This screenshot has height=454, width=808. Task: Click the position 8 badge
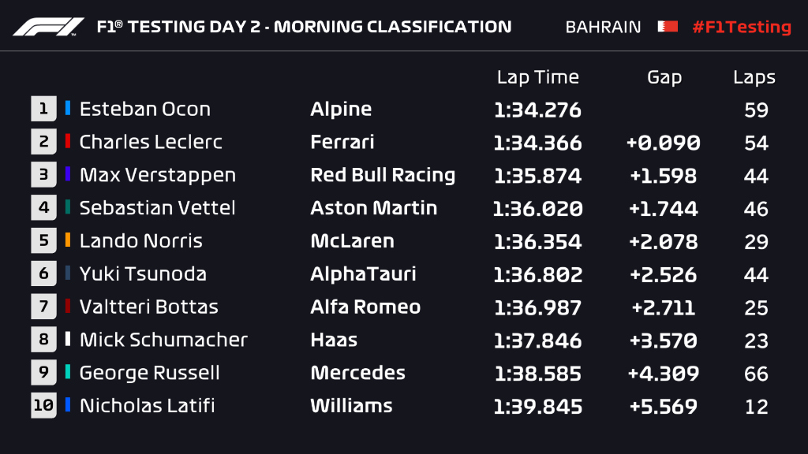click(x=43, y=340)
